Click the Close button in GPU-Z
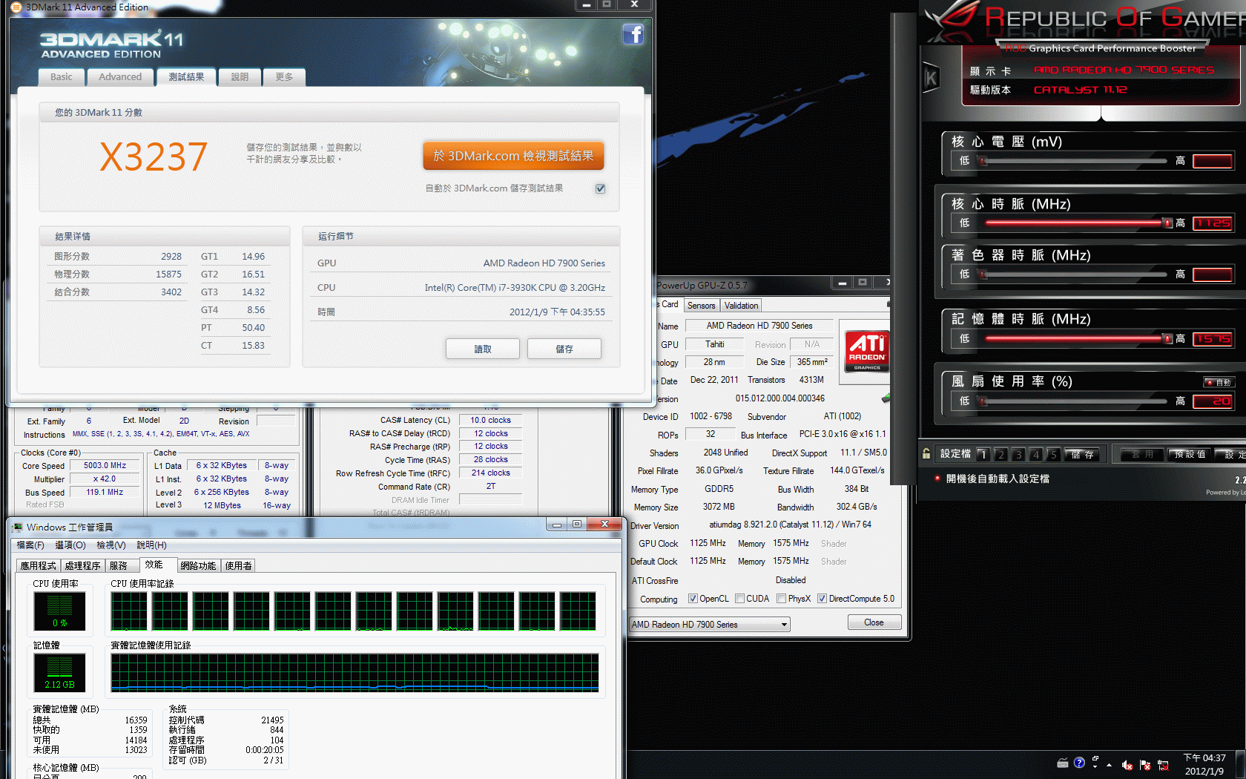 874,622
